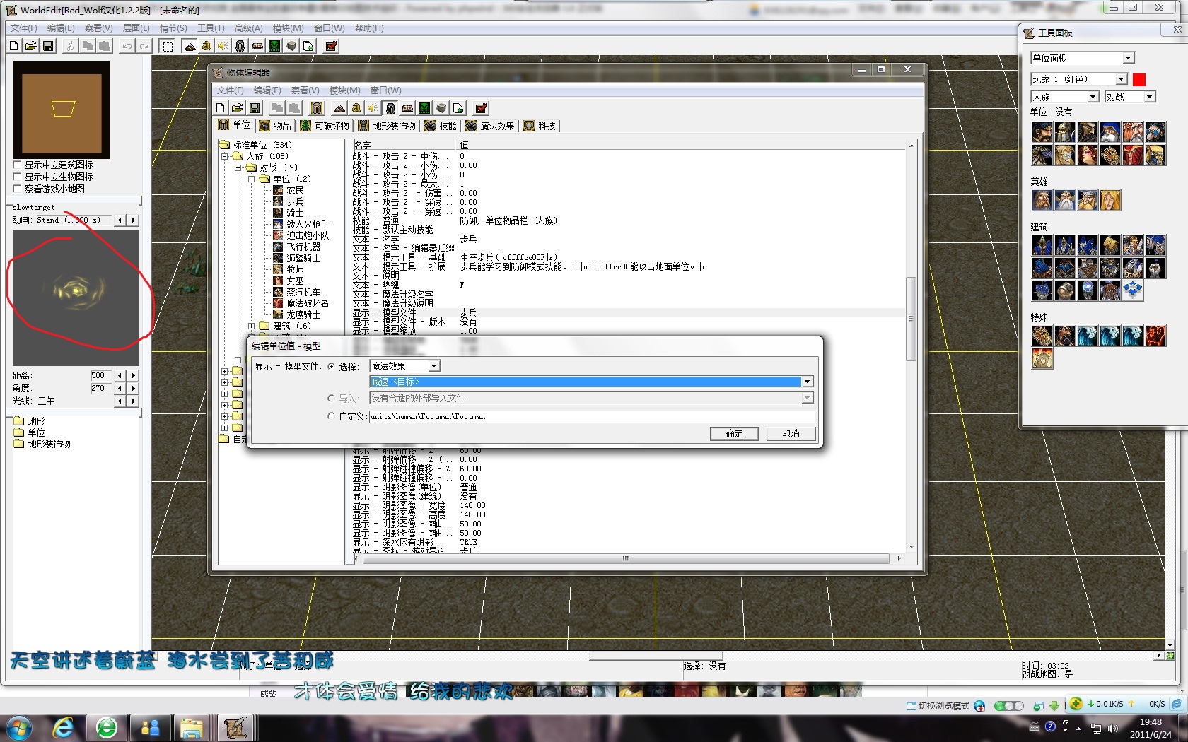This screenshot has width=1188, height=742.
Task: Click Object Editor horizontal scrollbar
Action: [626, 558]
